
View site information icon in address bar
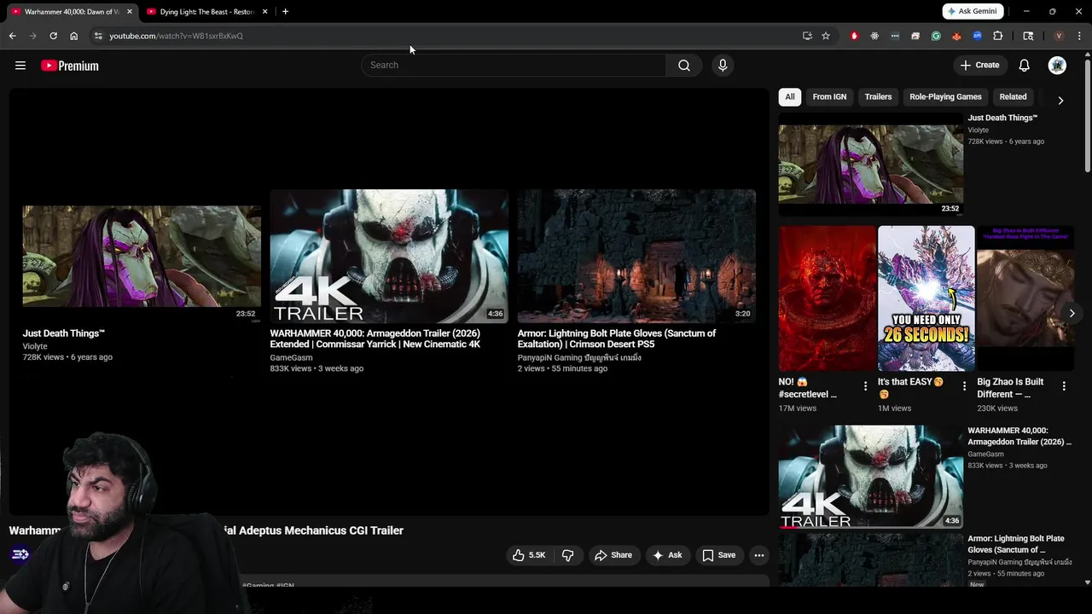click(98, 36)
